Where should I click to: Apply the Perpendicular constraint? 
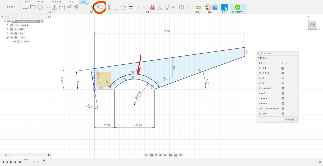pos(145,7)
